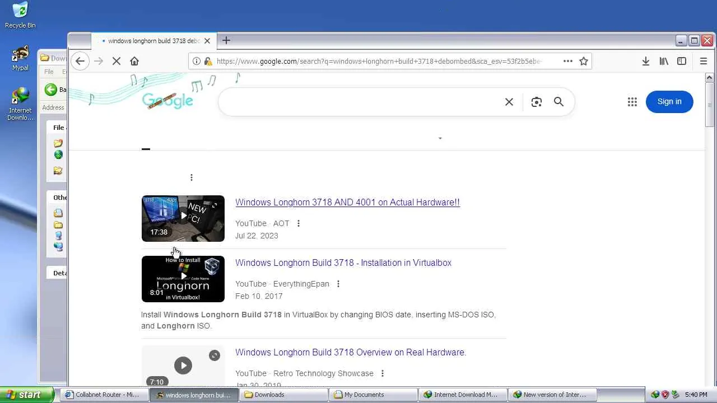Select the Mypal desktop icon
Image resolution: width=717 pixels, height=403 pixels.
[x=20, y=58]
